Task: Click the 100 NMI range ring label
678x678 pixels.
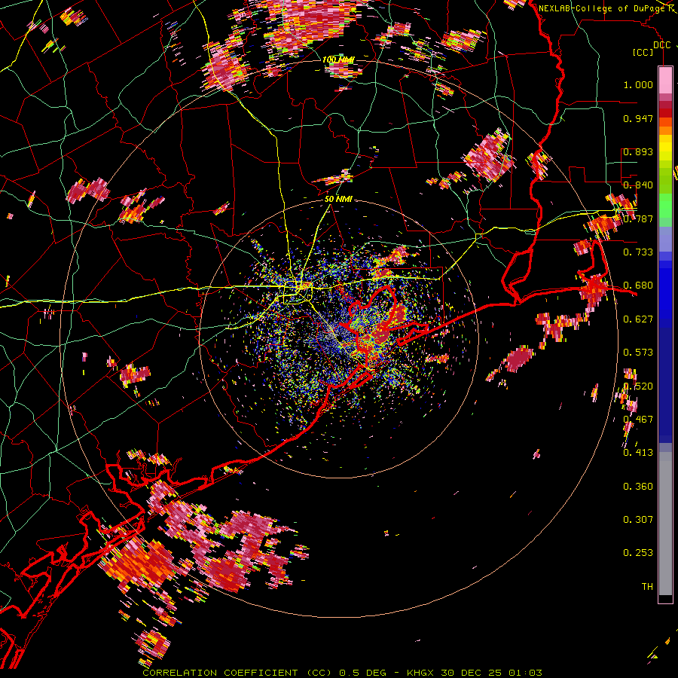Action: click(338, 60)
